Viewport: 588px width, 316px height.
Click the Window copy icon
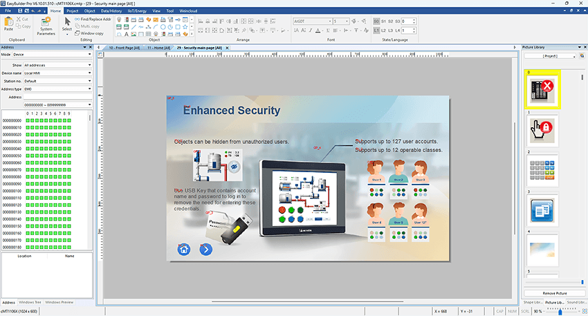[x=77, y=33]
